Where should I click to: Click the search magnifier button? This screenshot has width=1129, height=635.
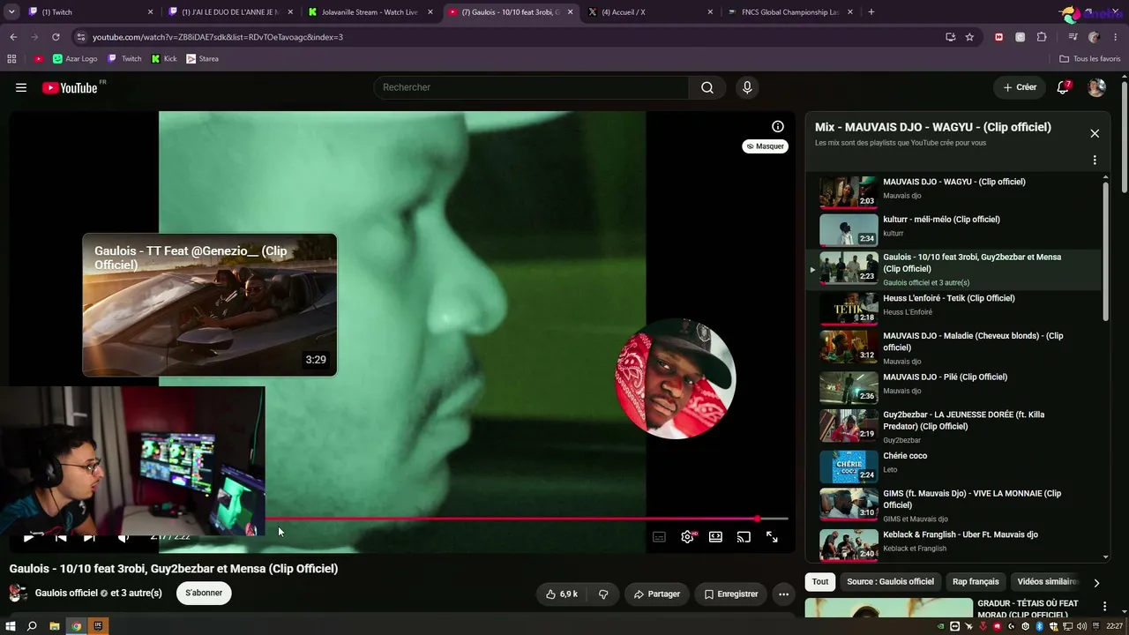(707, 87)
